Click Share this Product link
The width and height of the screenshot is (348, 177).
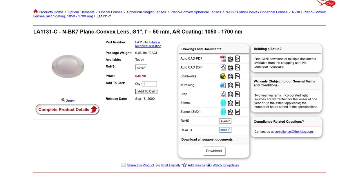click(x=140, y=165)
